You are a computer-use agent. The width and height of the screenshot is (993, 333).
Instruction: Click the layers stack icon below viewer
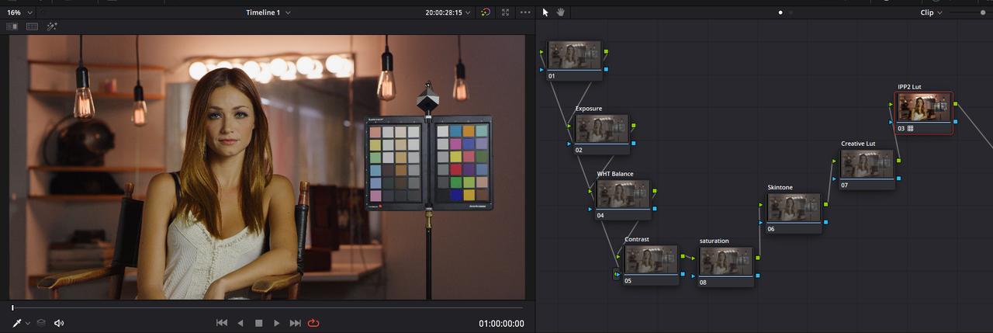tap(42, 323)
